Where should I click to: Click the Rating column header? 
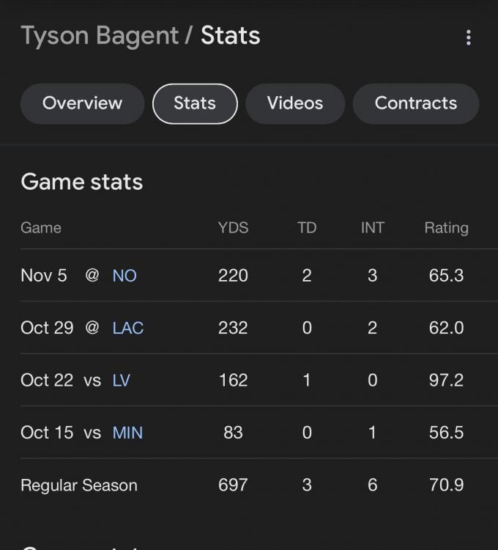click(446, 228)
